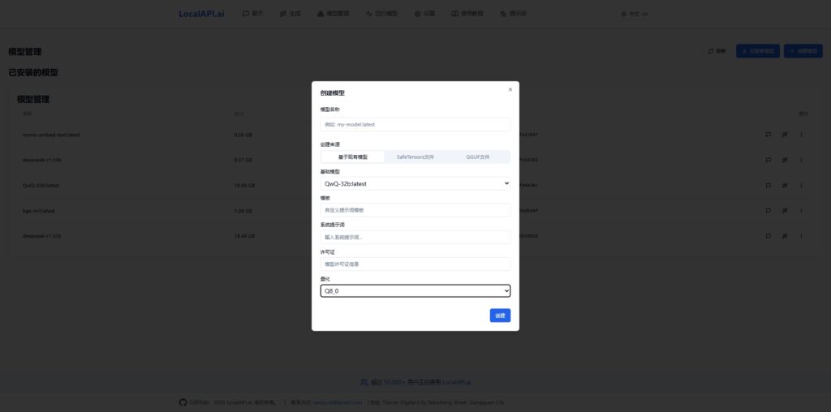Expand the 基础模型 dropdown showing QwQ-32b:latest

(x=415, y=184)
